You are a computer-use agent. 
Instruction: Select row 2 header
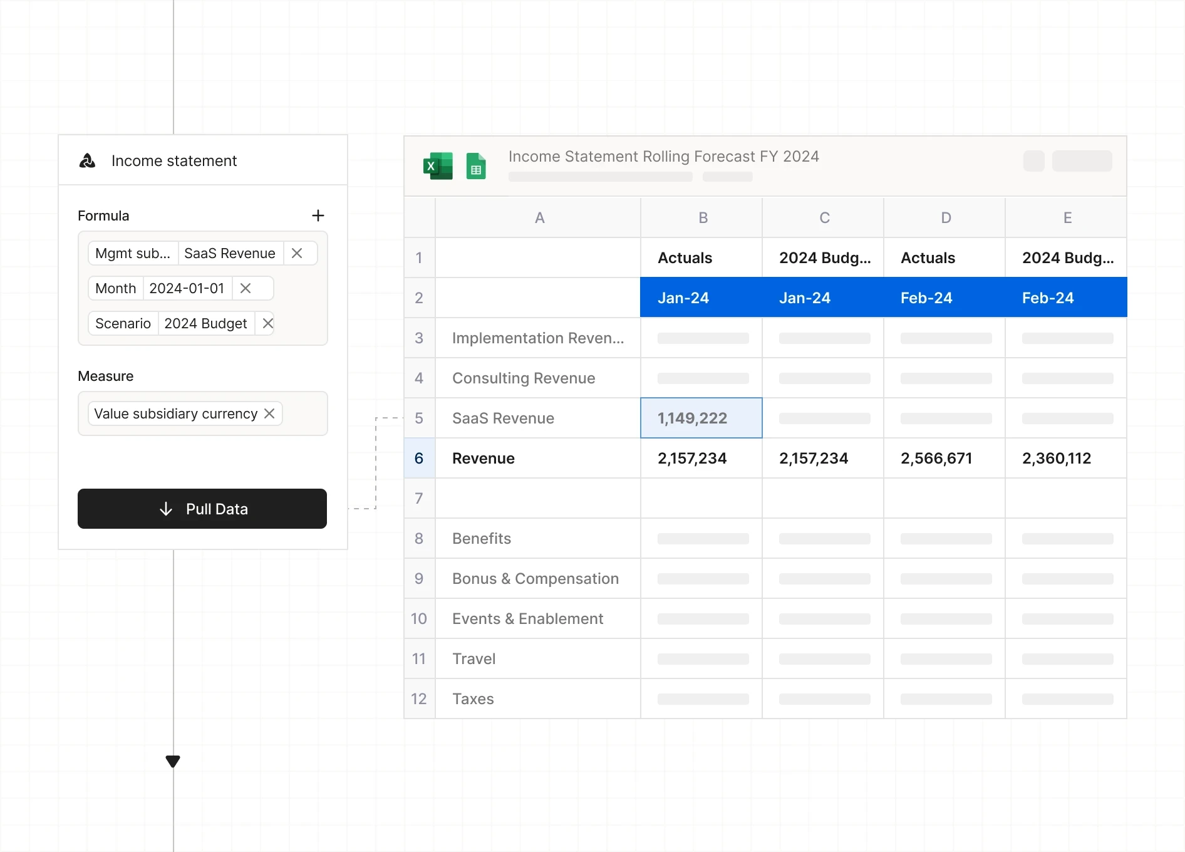pyautogui.click(x=419, y=298)
